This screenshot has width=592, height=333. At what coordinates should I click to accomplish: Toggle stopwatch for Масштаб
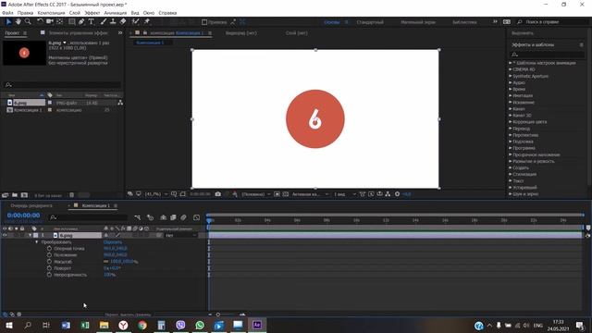tap(49, 262)
